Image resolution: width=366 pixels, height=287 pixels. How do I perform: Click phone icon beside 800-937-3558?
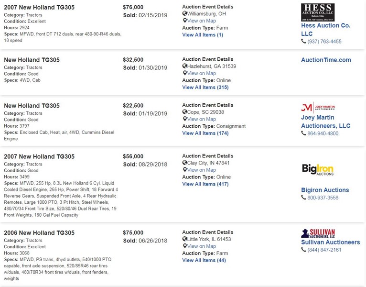(x=303, y=198)
